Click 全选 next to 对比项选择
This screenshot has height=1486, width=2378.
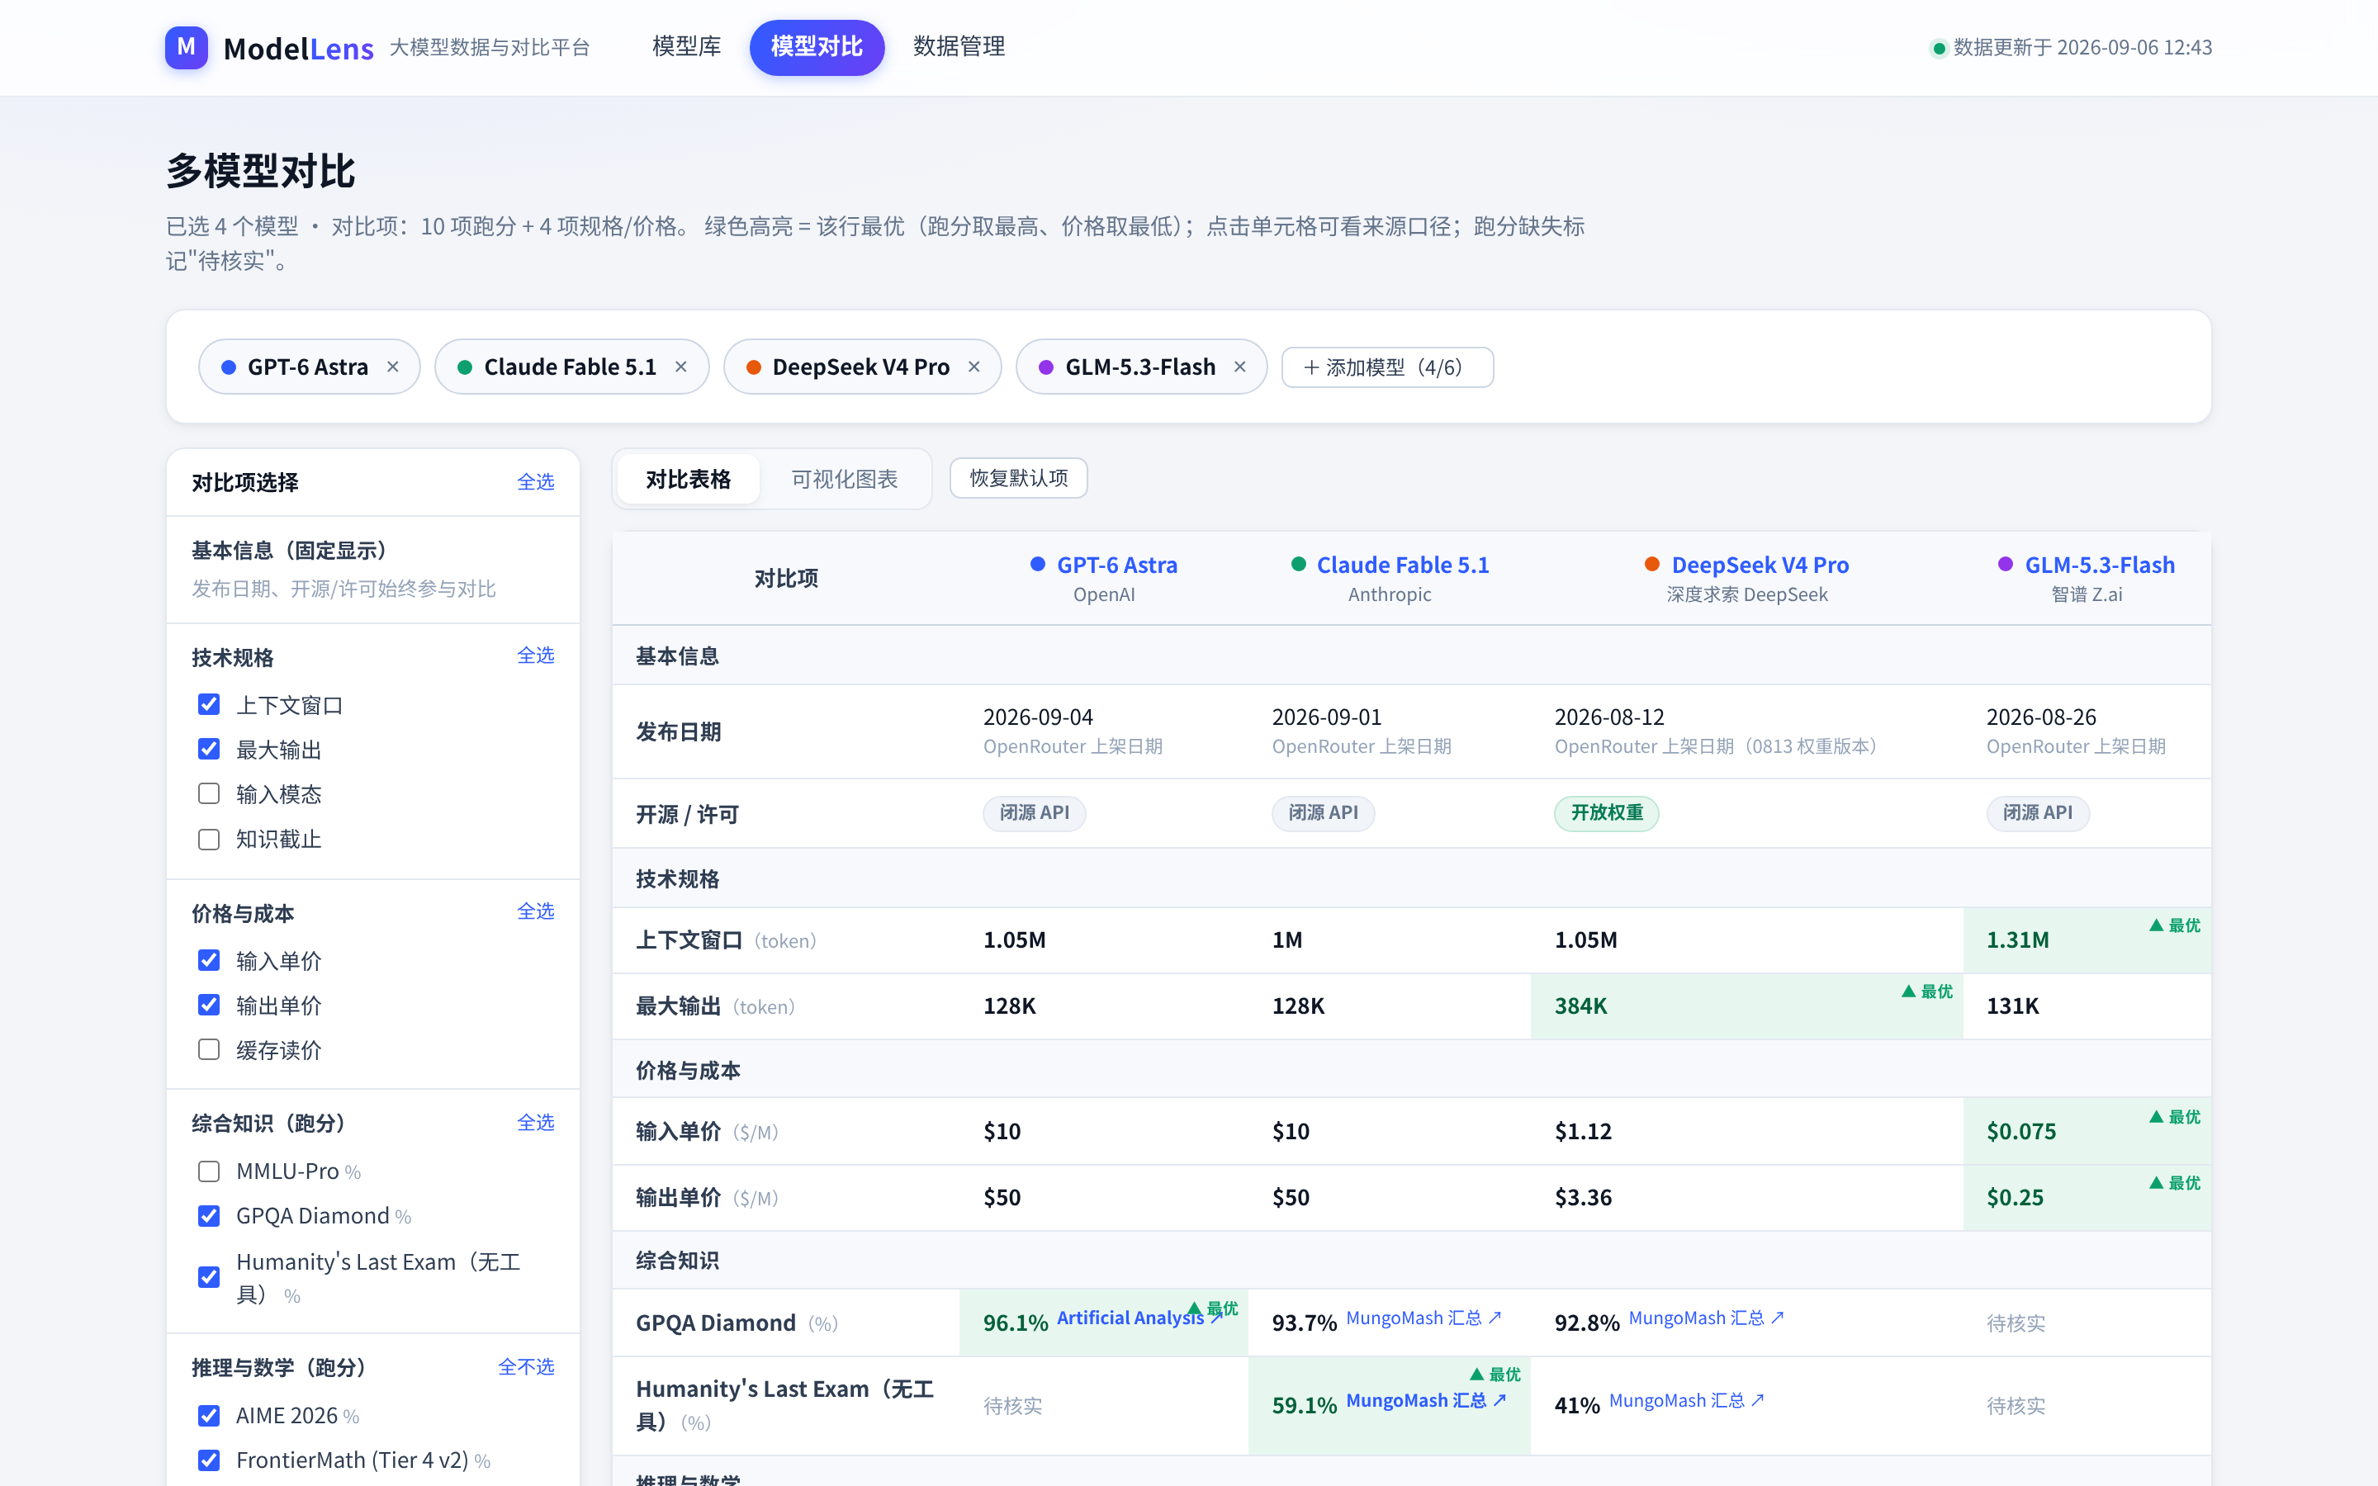click(x=536, y=481)
